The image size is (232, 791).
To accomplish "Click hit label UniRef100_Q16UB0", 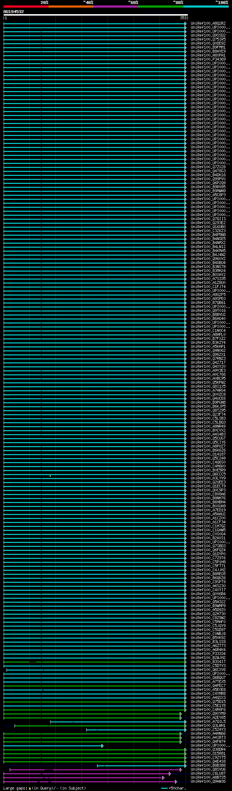I will pos(208,227).
